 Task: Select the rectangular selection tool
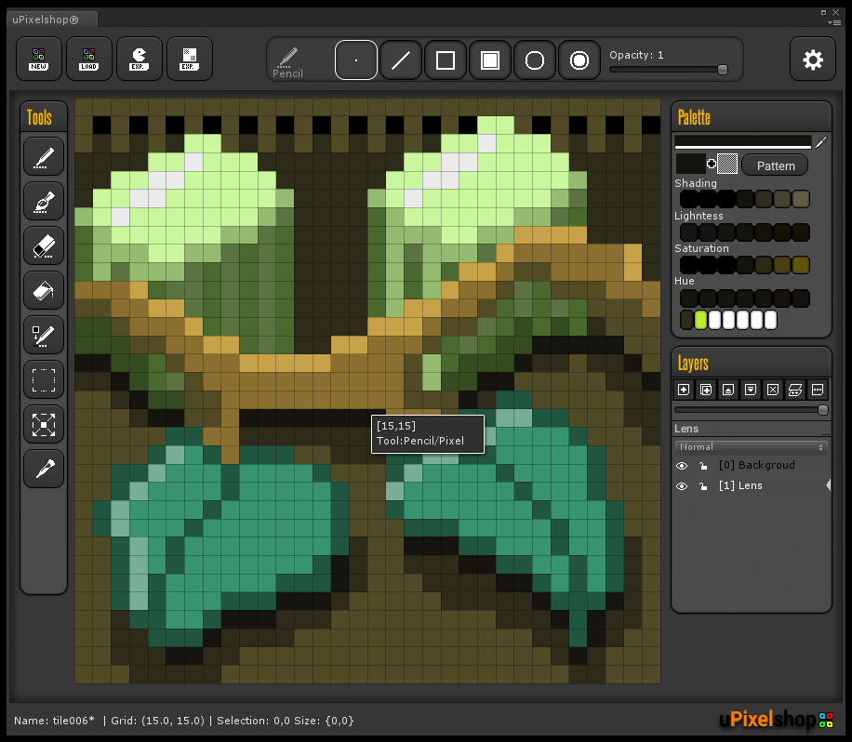43,379
